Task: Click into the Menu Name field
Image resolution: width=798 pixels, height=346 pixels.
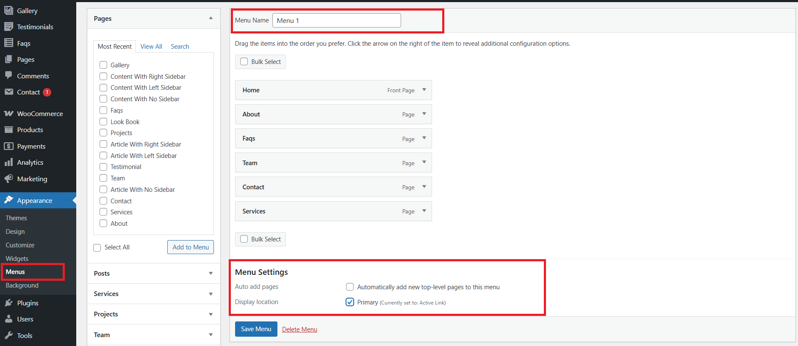Action: point(337,20)
